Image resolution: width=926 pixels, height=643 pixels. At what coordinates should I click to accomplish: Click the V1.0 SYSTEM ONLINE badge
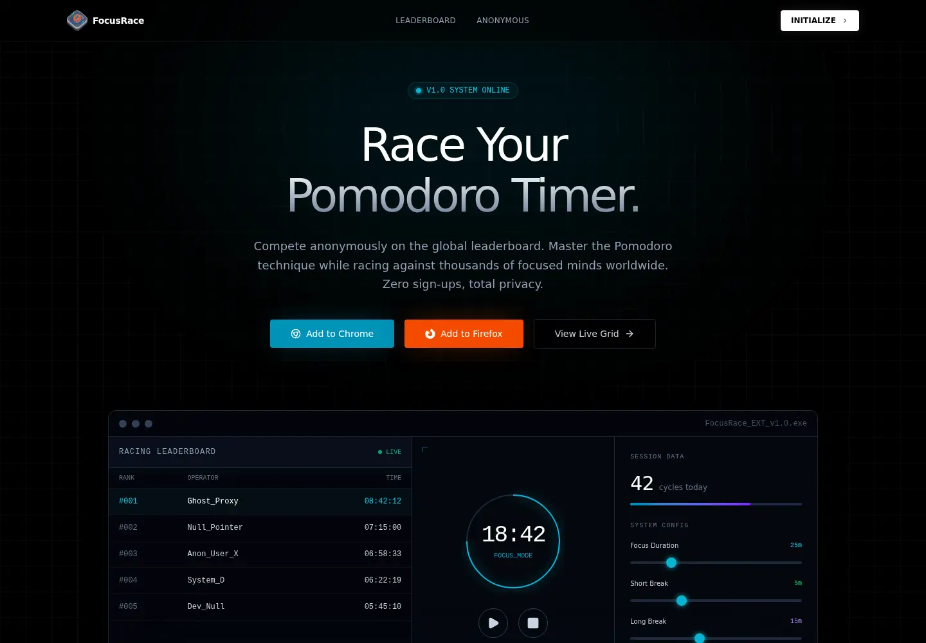pos(463,91)
